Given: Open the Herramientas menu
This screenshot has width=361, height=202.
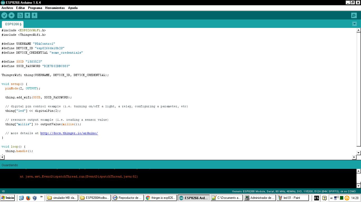Looking at the screenshot, I should point(55,8).
